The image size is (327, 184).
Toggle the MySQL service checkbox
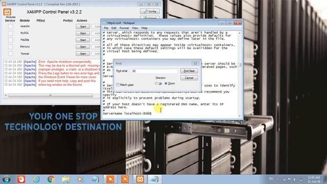click(x=10, y=33)
